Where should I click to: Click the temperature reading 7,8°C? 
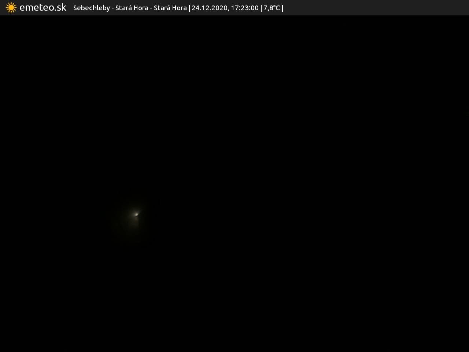pos(272,8)
